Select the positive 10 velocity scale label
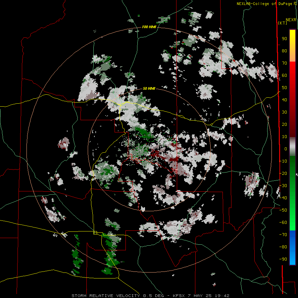298x298 pixels. (284, 137)
